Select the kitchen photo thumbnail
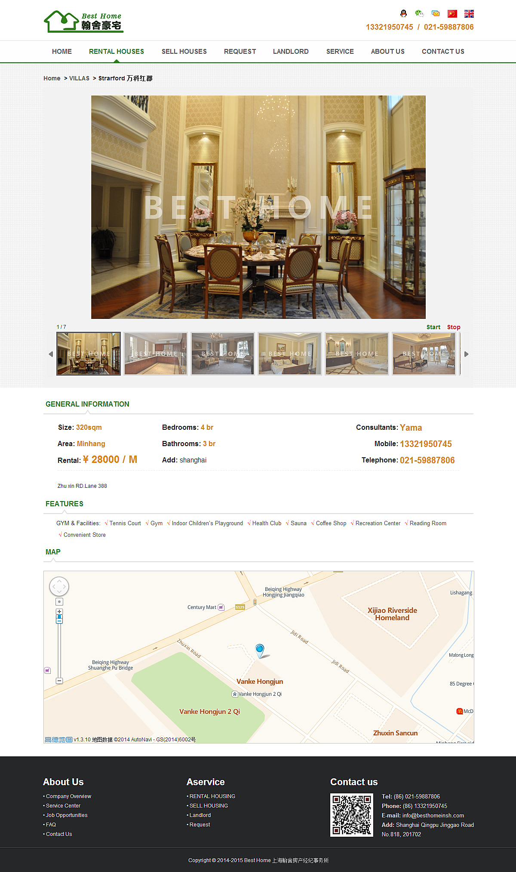 pos(156,354)
